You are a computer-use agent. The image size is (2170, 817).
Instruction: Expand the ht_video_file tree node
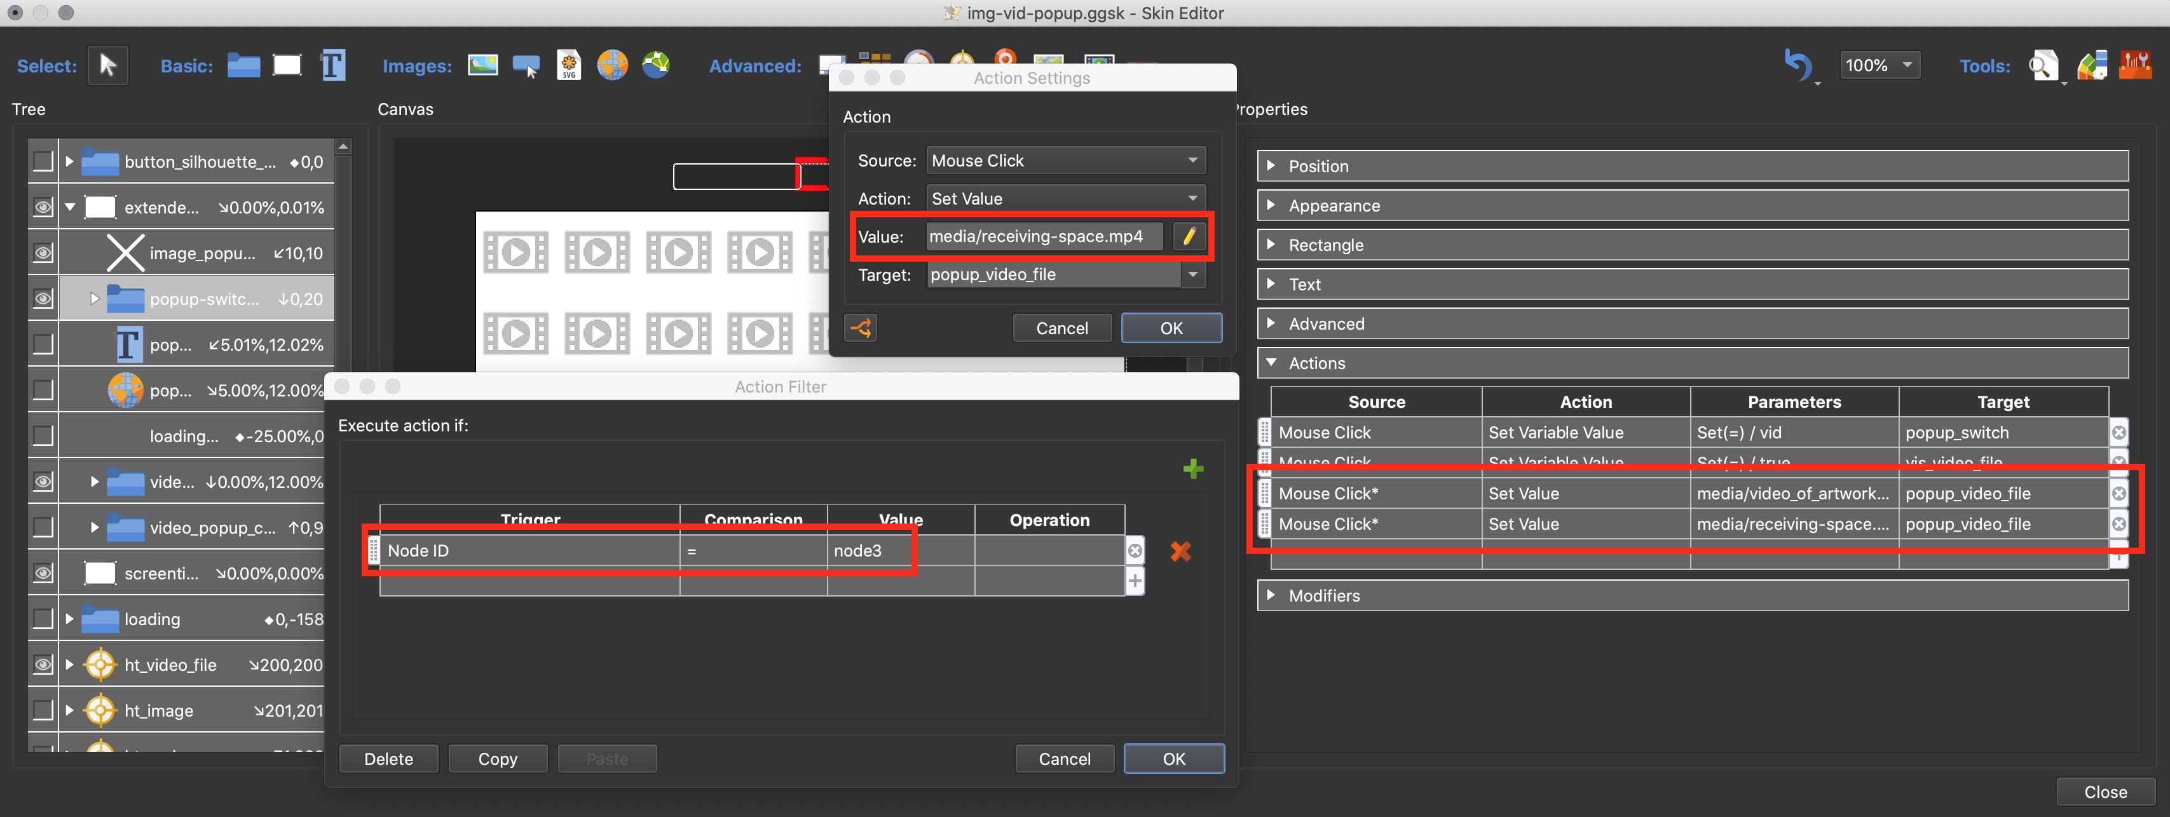pos(70,665)
